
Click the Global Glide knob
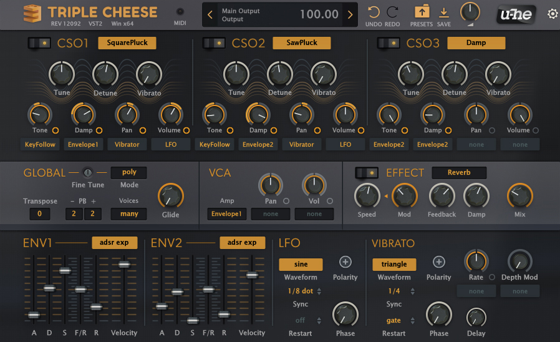point(171,196)
